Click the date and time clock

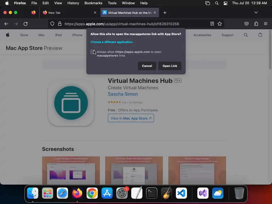249,3
